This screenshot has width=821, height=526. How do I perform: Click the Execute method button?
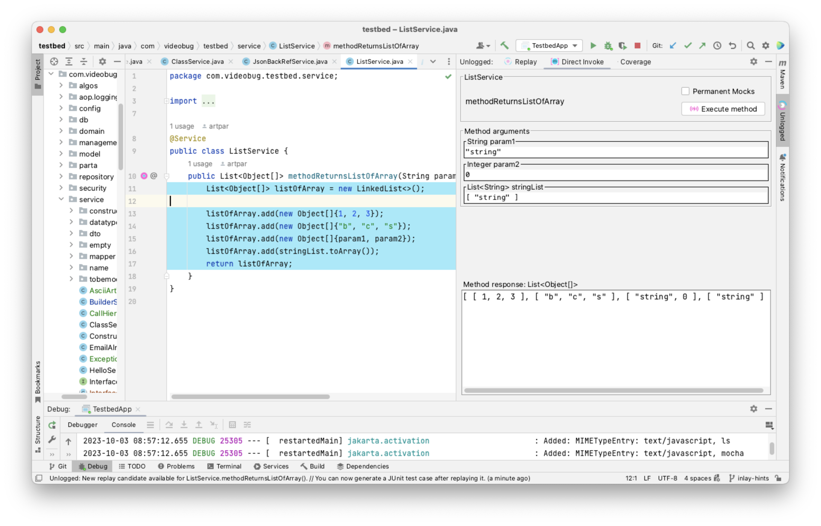click(x=724, y=109)
